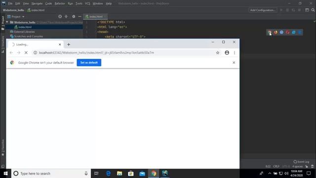Open the File menu
The image size is (316, 178).
pos(10,3)
